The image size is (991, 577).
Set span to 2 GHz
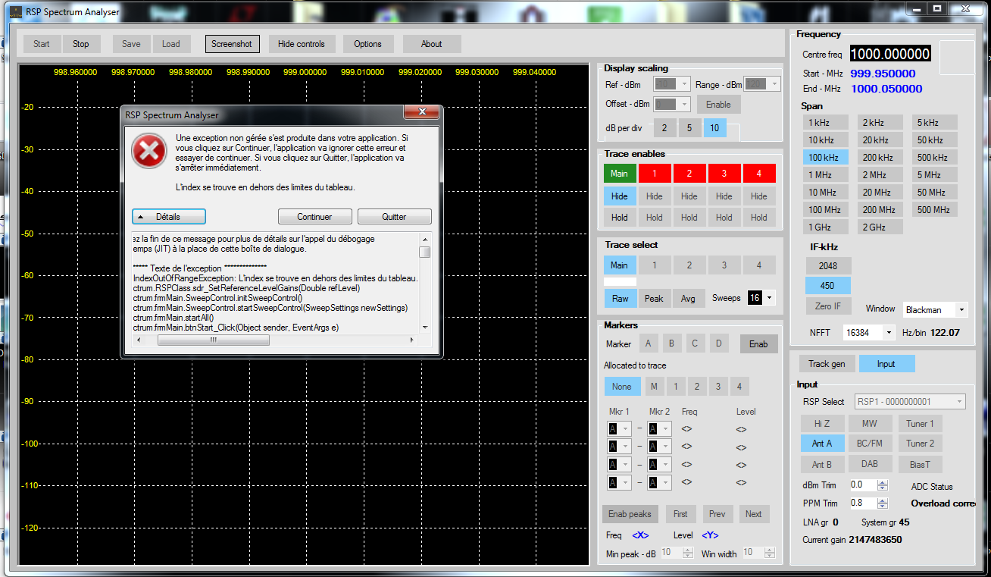coord(879,227)
